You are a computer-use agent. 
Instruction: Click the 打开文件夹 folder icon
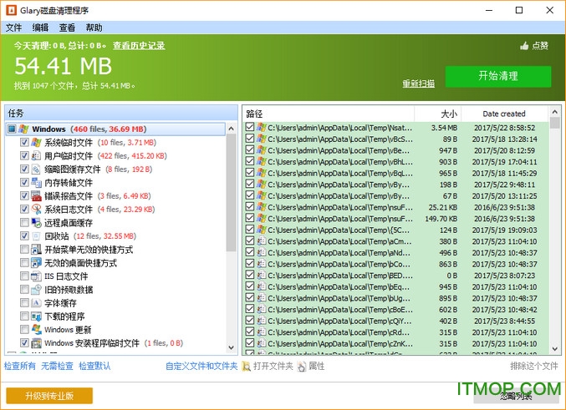(x=247, y=367)
